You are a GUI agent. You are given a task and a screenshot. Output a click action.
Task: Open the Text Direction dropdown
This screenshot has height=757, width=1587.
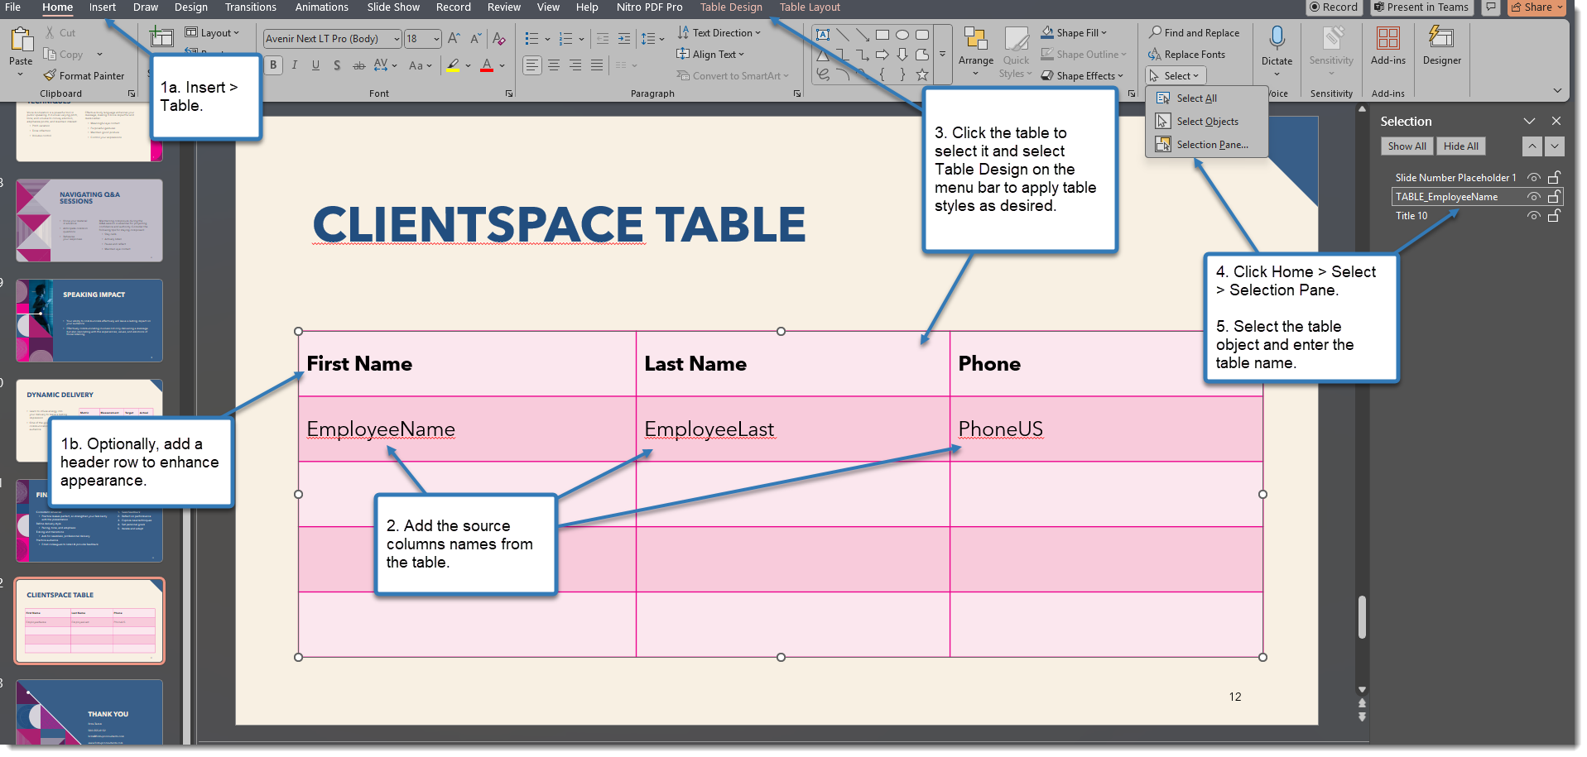[757, 33]
